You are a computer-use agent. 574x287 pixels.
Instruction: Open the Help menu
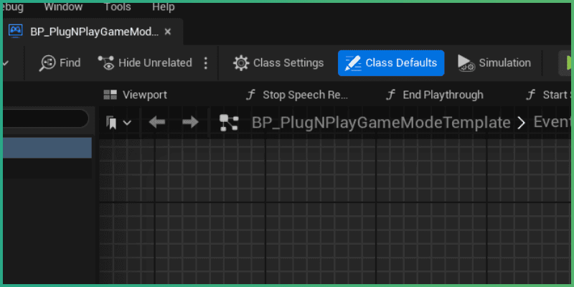coord(164,6)
